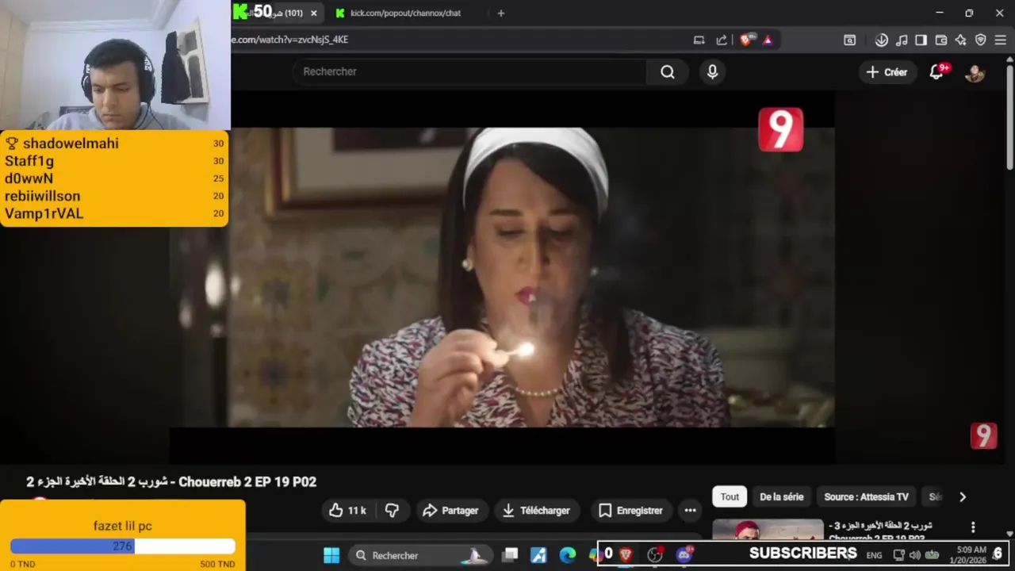The width and height of the screenshot is (1015, 571).
Task: Open the recommended video thumbnail
Action: pyautogui.click(x=768, y=529)
